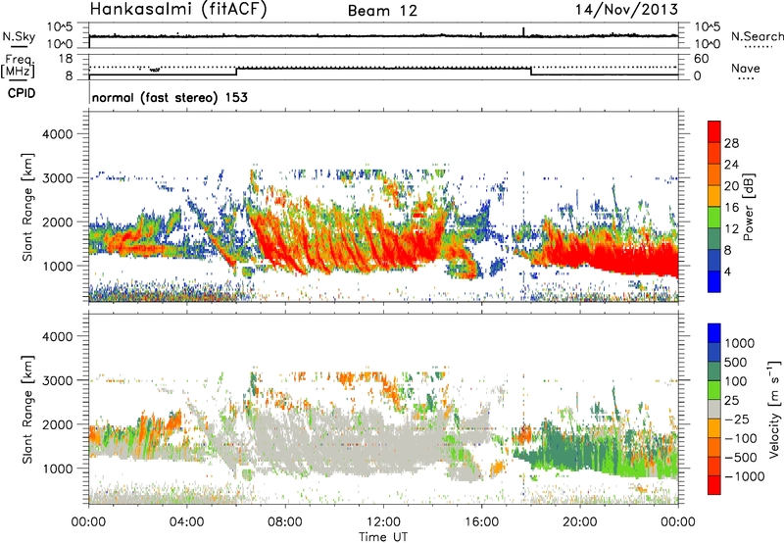784x543 pixels.
Task: Click the solid line sample under N.Sky
Action: (19, 47)
